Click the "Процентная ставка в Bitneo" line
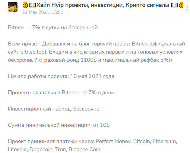 point(61,92)
